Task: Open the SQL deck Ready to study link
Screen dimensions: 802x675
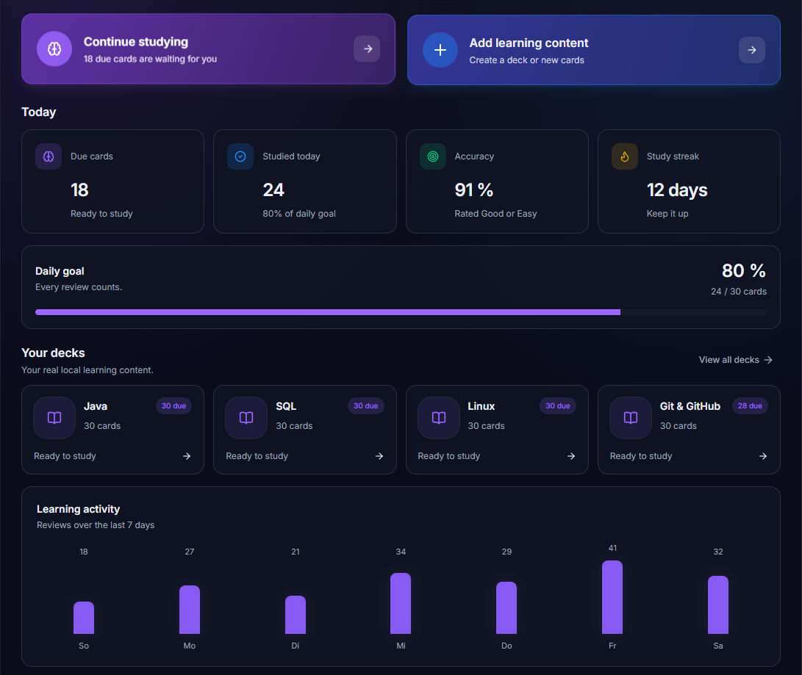Action: 257,456
